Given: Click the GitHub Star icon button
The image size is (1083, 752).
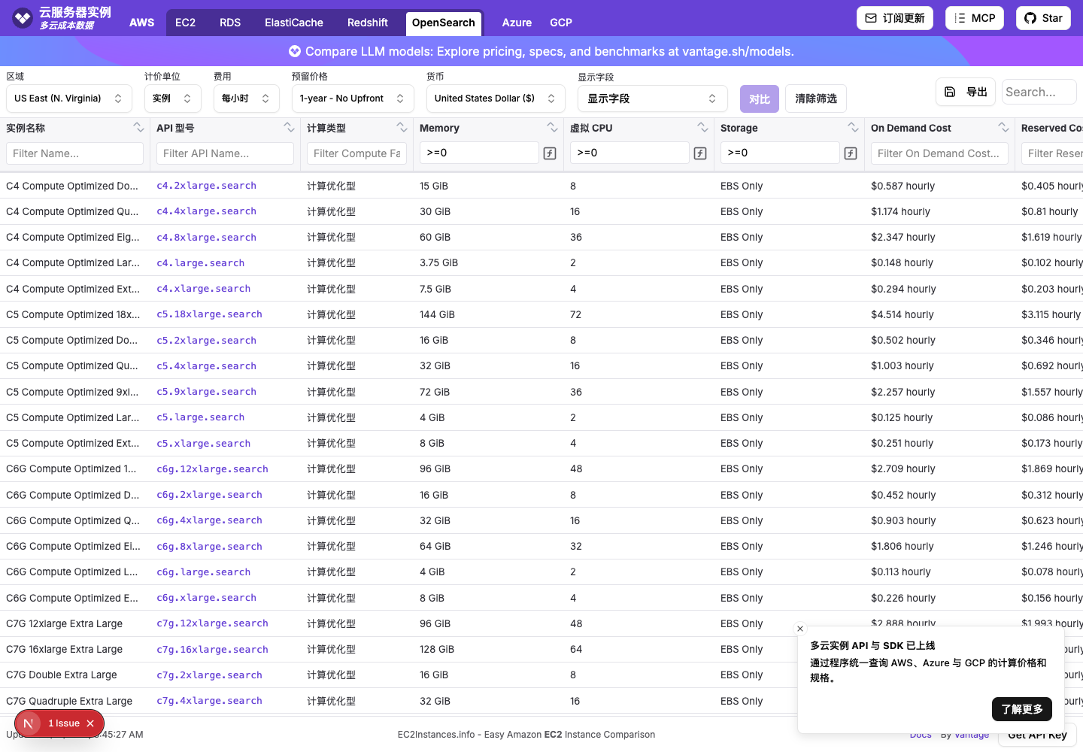Looking at the screenshot, I should pos(1043,18).
